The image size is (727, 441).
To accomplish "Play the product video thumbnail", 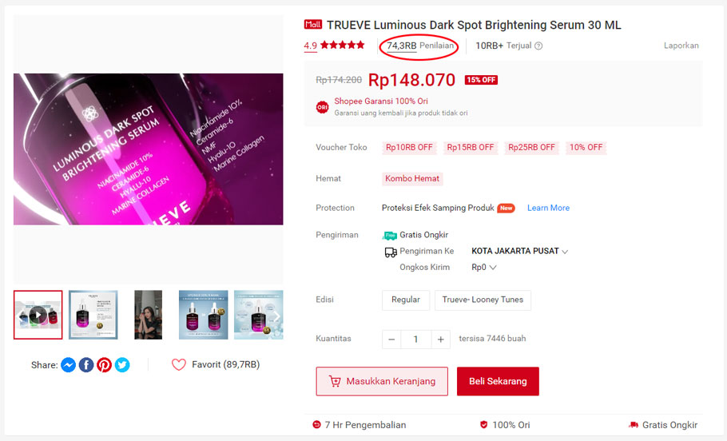I will click(38, 315).
